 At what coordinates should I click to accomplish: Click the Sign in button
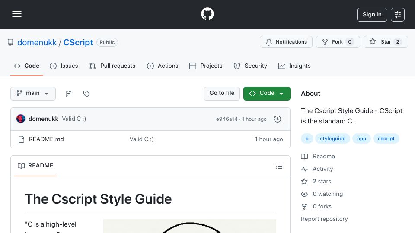point(372,15)
